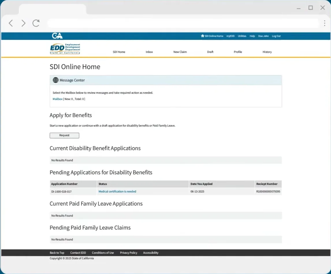
Task: Select New Claim in navigation
Action: coord(180,52)
